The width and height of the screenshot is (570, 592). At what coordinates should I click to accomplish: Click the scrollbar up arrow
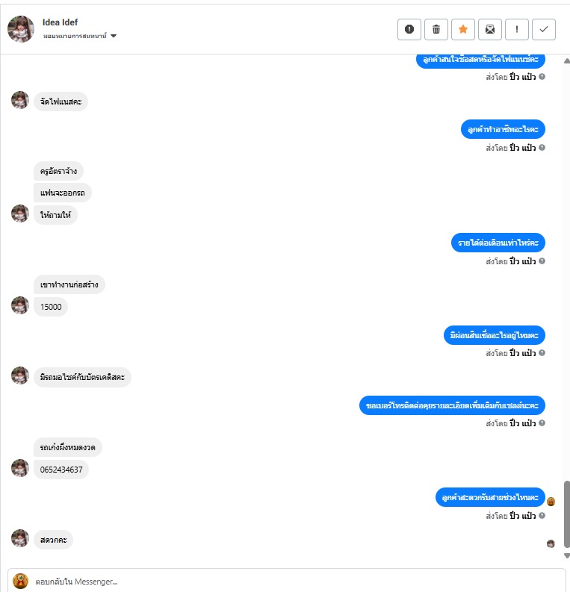[x=566, y=60]
